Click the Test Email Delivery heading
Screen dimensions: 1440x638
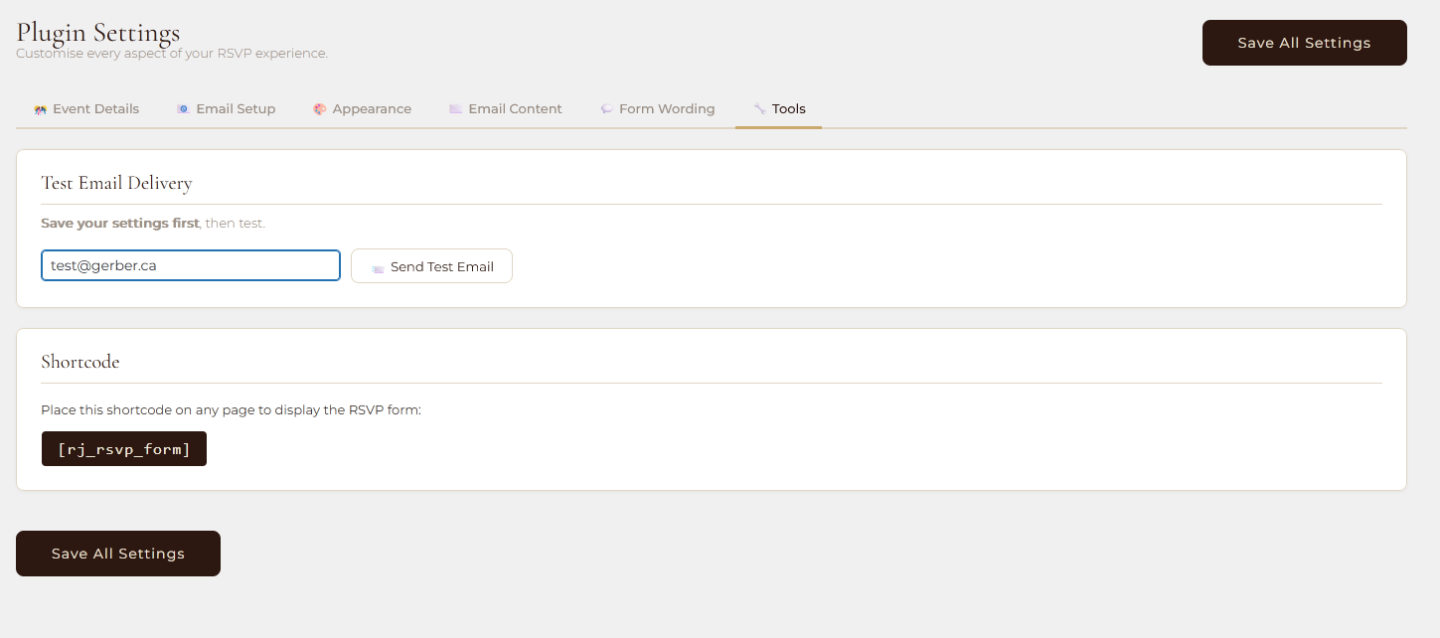point(116,183)
